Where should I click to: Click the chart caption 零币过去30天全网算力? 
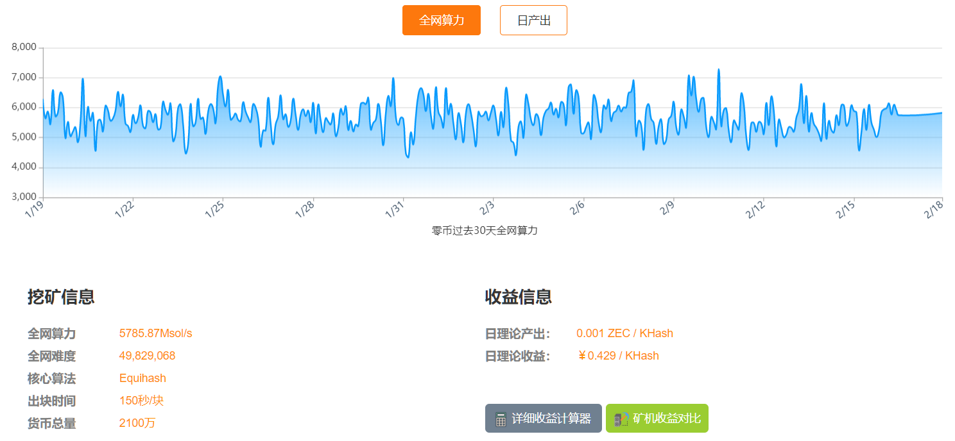click(x=485, y=231)
